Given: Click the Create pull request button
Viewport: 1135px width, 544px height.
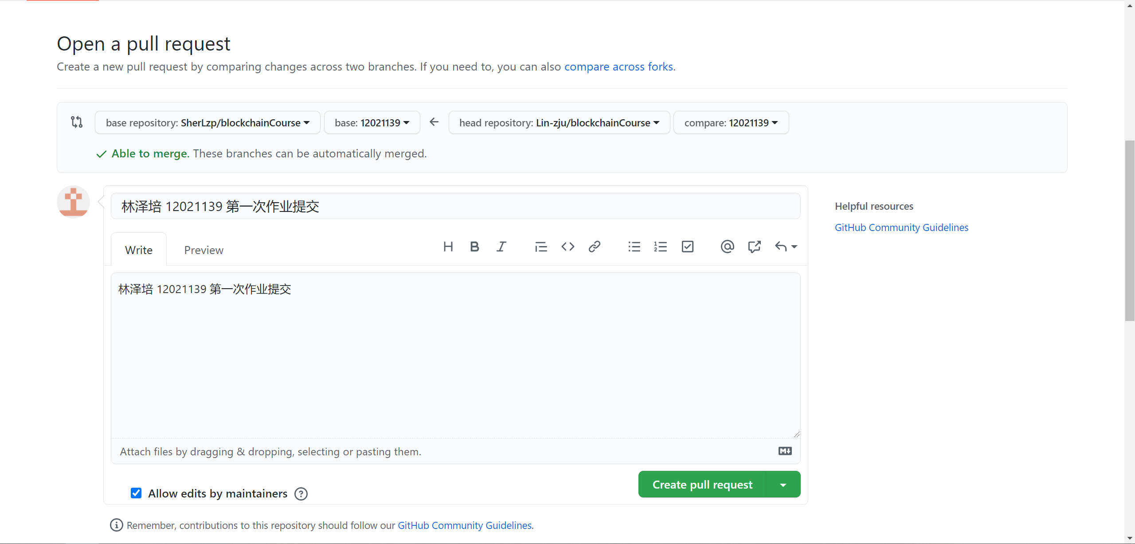Looking at the screenshot, I should click(x=702, y=485).
